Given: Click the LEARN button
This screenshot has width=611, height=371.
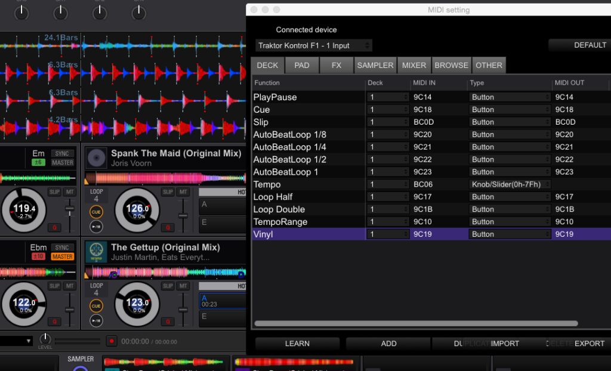Looking at the screenshot, I should pyautogui.click(x=297, y=344).
